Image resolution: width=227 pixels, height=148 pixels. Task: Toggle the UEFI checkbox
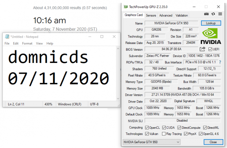pyautogui.click(x=210, y=49)
